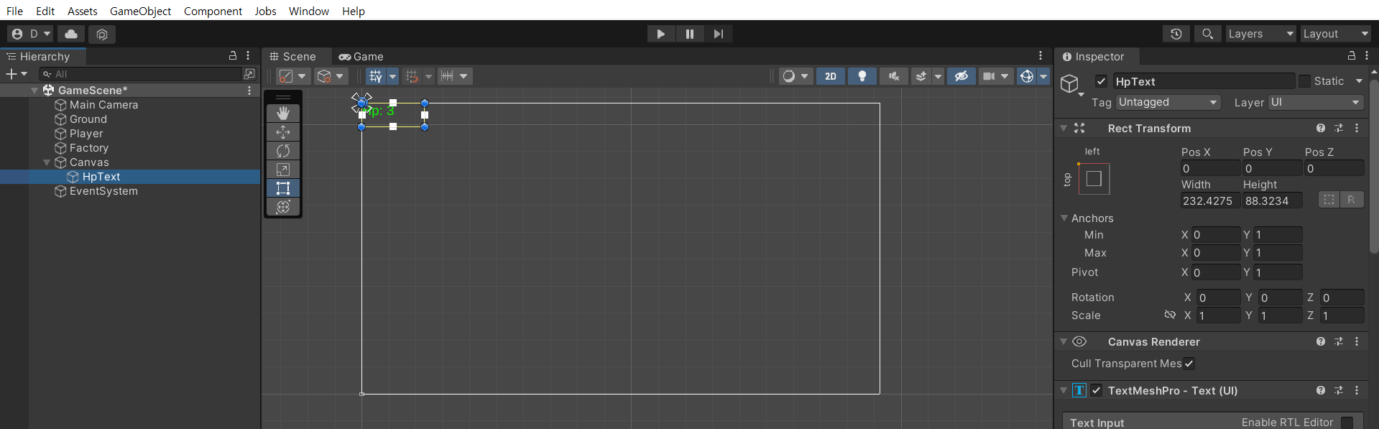
Task: Select the Hand view tool
Action: 283,113
